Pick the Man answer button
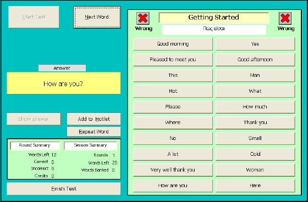 click(255, 75)
